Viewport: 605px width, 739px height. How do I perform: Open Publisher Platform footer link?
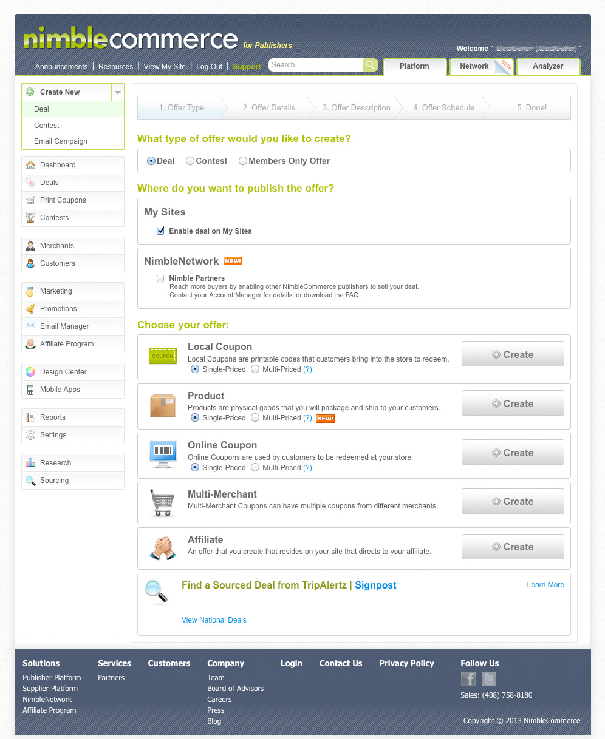(52, 678)
